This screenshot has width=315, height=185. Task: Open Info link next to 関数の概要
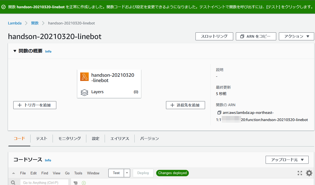coord(48,51)
